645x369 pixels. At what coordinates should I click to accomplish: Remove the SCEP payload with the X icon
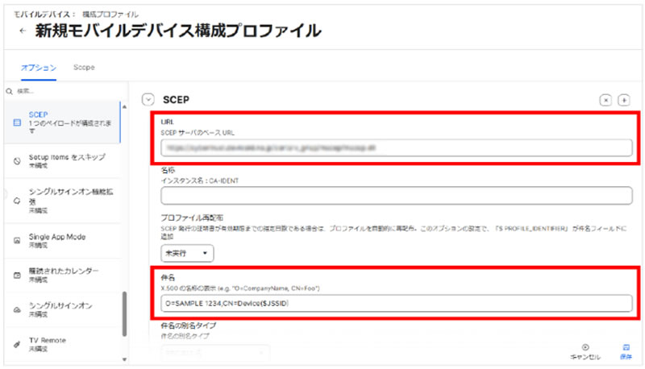pos(605,100)
